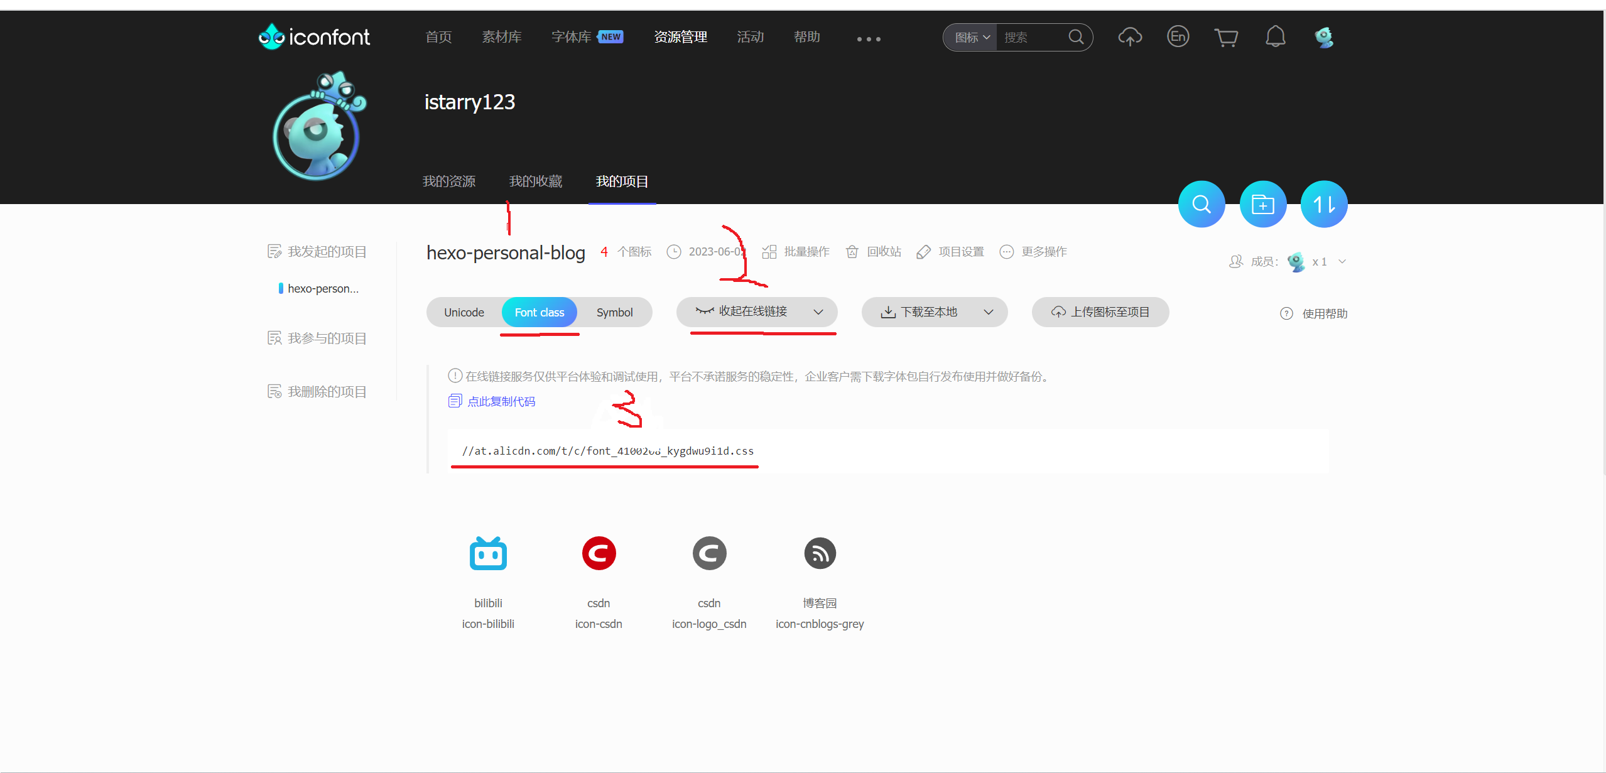1606x773 pixels.
Task: Open the 图标 search category dropdown
Action: [970, 37]
